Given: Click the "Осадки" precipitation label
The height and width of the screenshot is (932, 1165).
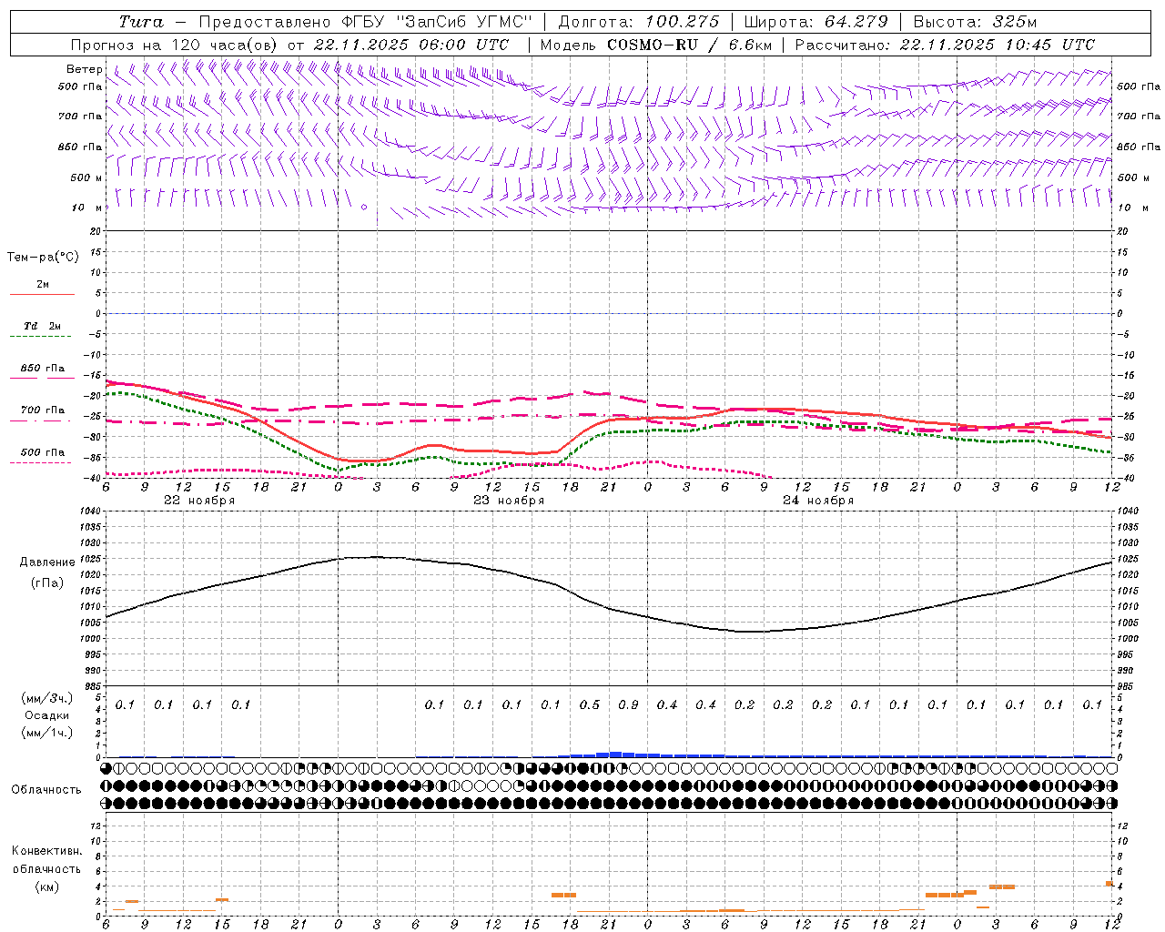Looking at the screenshot, I should [47, 715].
